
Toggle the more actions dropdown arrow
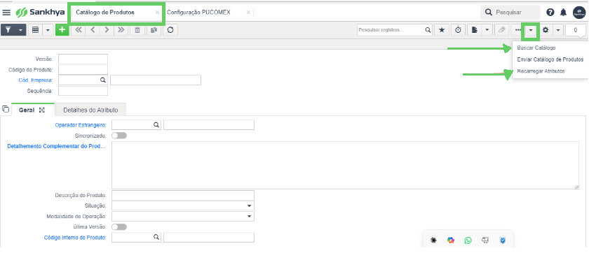pos(531,30)
